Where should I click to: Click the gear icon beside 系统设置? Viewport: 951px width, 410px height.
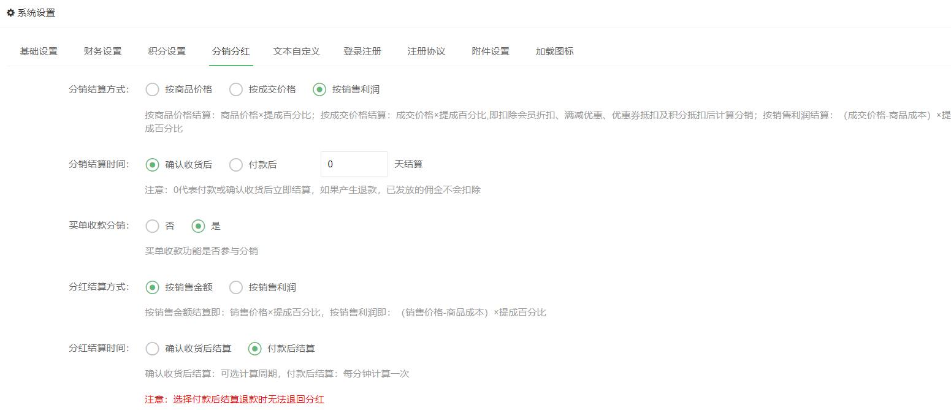(10, 13)
